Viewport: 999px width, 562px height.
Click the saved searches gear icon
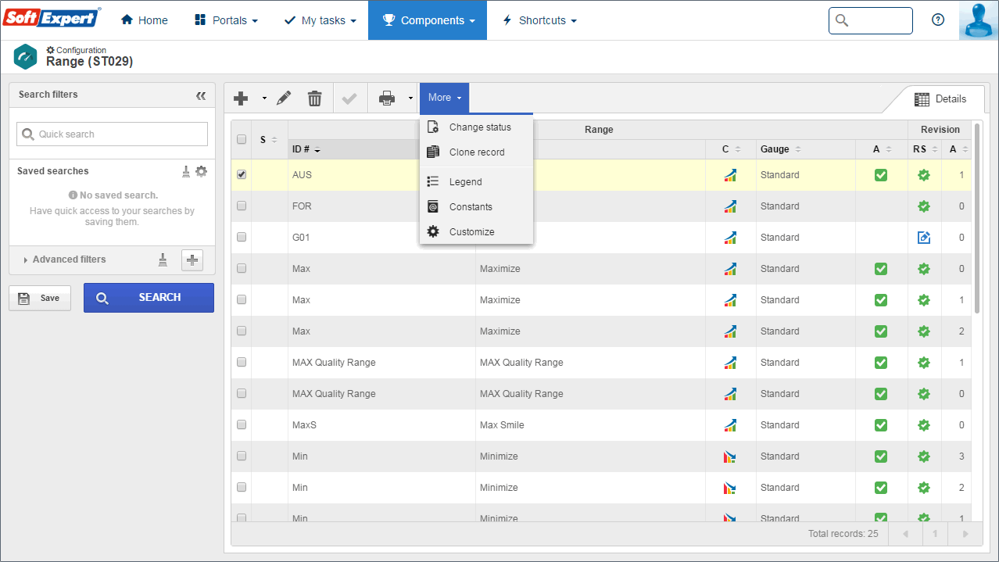tap(202, 171)
